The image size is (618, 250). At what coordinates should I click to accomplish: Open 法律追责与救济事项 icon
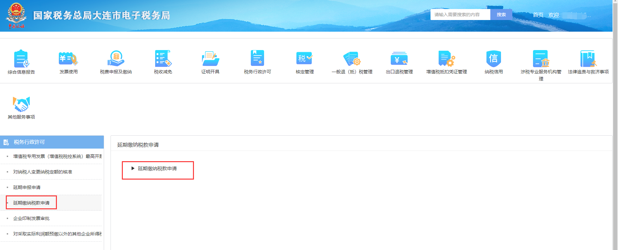pyautogui.click(x=588, y=58)
